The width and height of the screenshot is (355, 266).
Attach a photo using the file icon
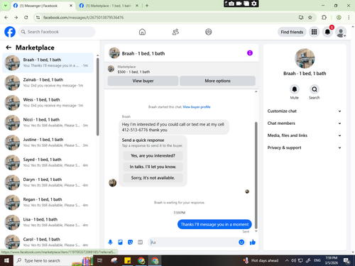click(120, 242)
